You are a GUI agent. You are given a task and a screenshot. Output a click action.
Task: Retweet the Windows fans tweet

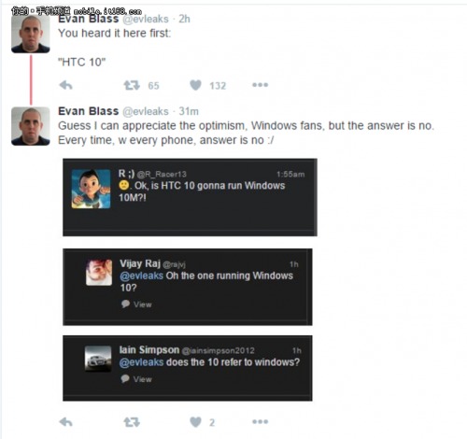click(132, 422)
